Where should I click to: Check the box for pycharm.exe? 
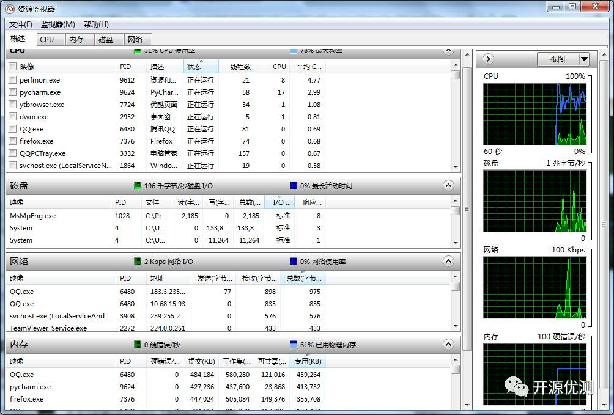(12, 92)
